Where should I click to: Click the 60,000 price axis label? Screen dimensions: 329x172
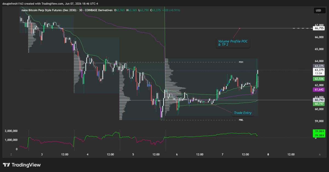pos(319,109)
